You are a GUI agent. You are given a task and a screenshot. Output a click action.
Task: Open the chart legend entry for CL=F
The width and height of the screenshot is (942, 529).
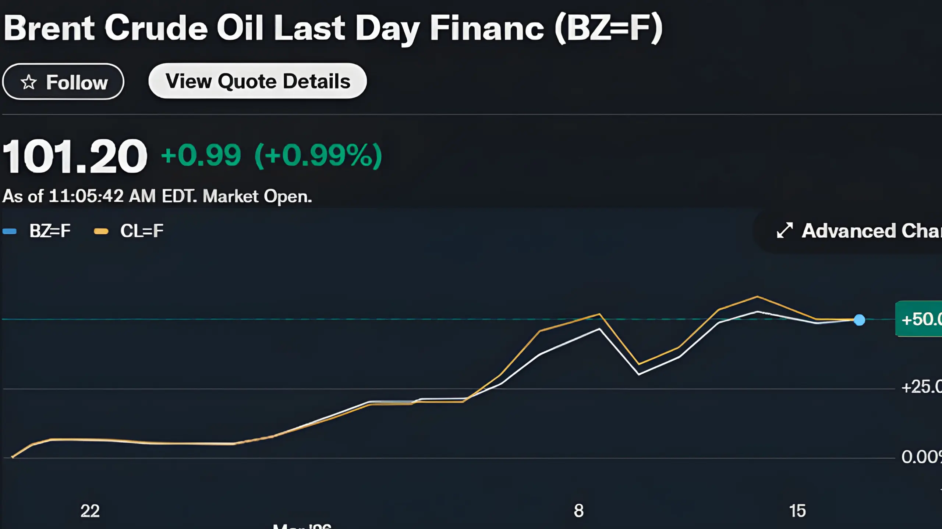click(142, 231)
